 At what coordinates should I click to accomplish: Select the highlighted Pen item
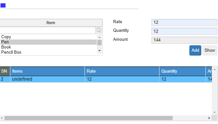coord(49,42)
